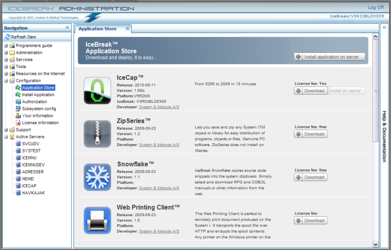Click the Refresh Item icon
The height and width of the screenshot is (250, 391).
pos(7,37)
